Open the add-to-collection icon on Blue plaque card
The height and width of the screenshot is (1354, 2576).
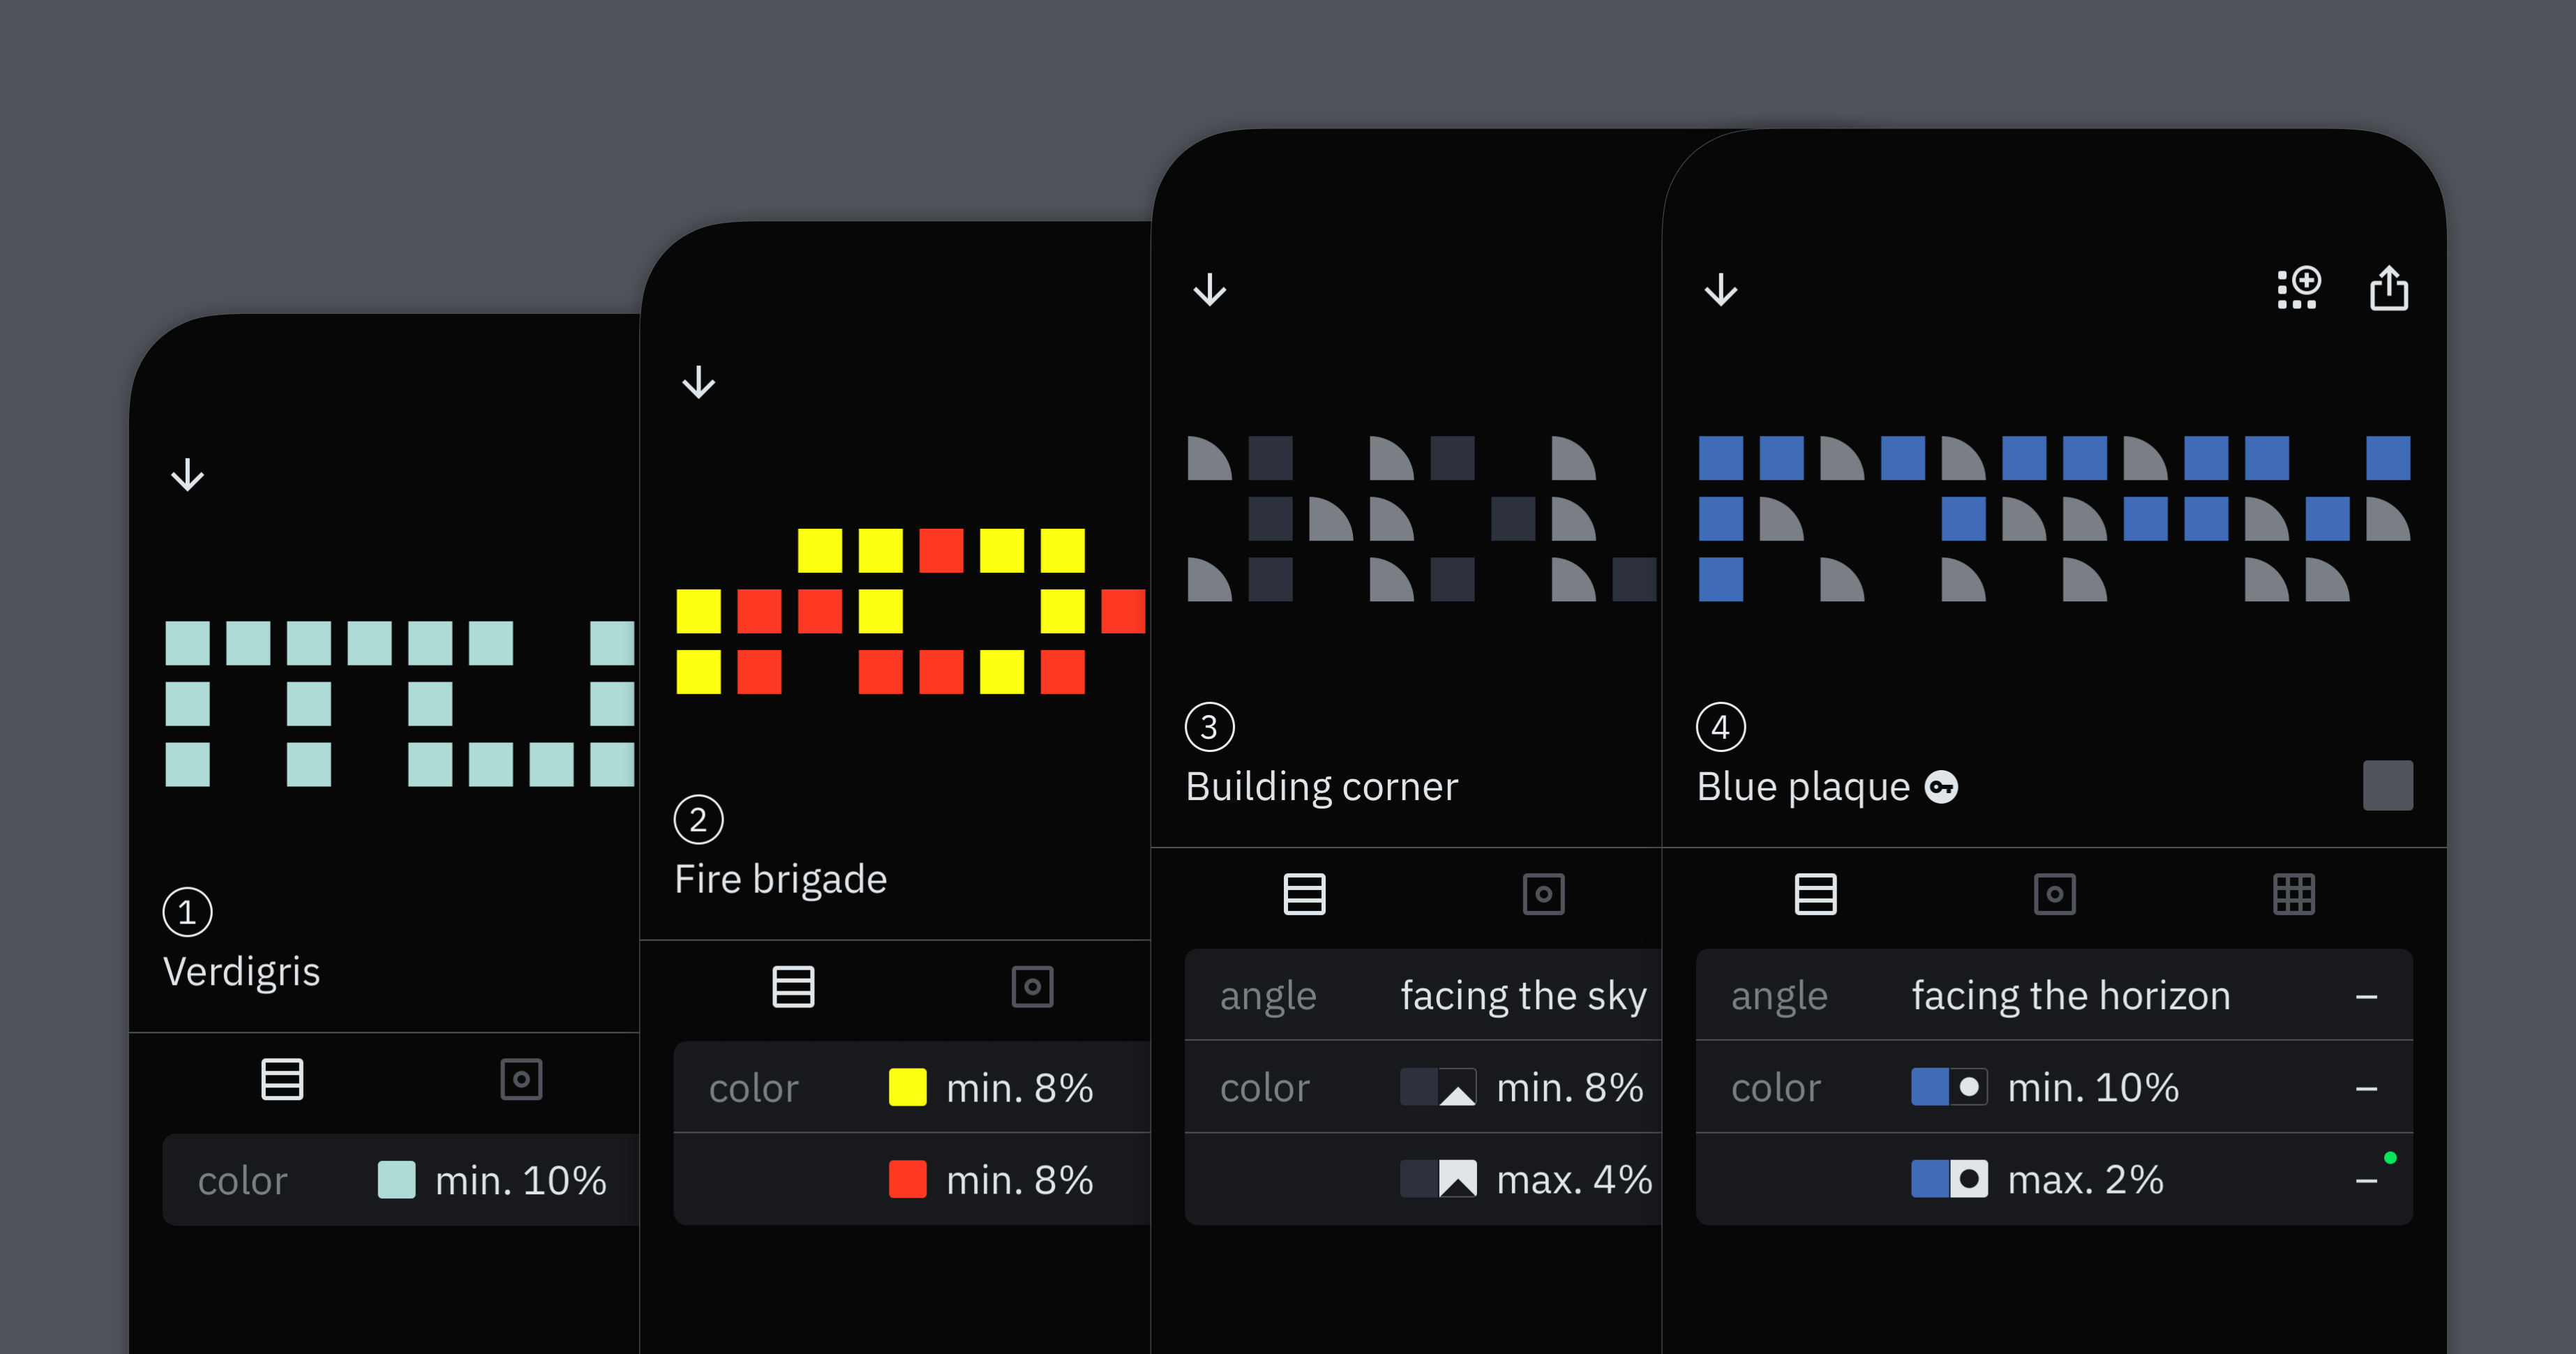pyautogui.click(x=2297, y=288)
